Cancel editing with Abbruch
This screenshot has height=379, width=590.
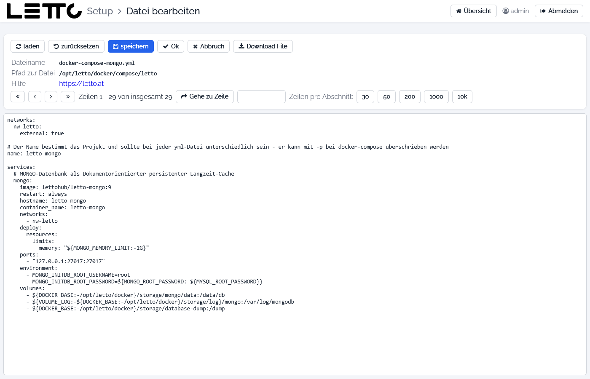209,46
